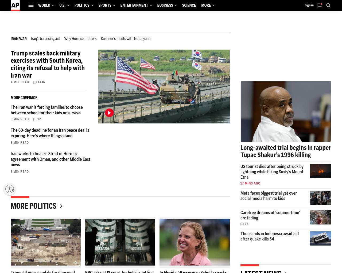Click the More Politics arrow icon
342x273 pixels.
[x=61, y=206]
